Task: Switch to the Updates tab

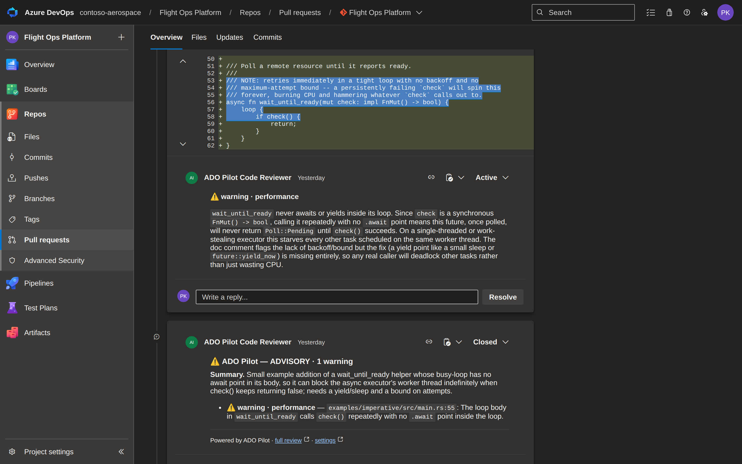Action: [230, 37]
